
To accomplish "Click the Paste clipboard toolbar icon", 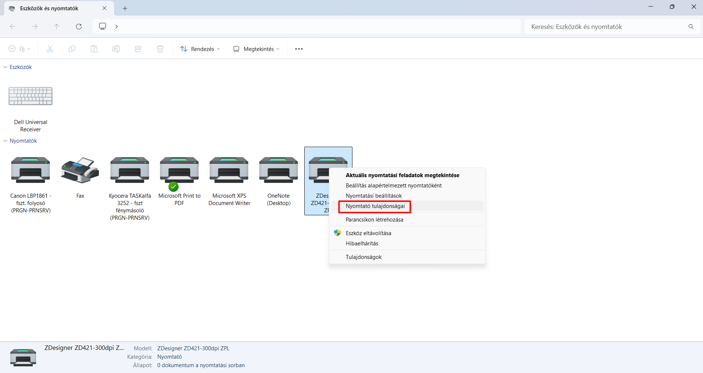I will click(x=94, y=49).
